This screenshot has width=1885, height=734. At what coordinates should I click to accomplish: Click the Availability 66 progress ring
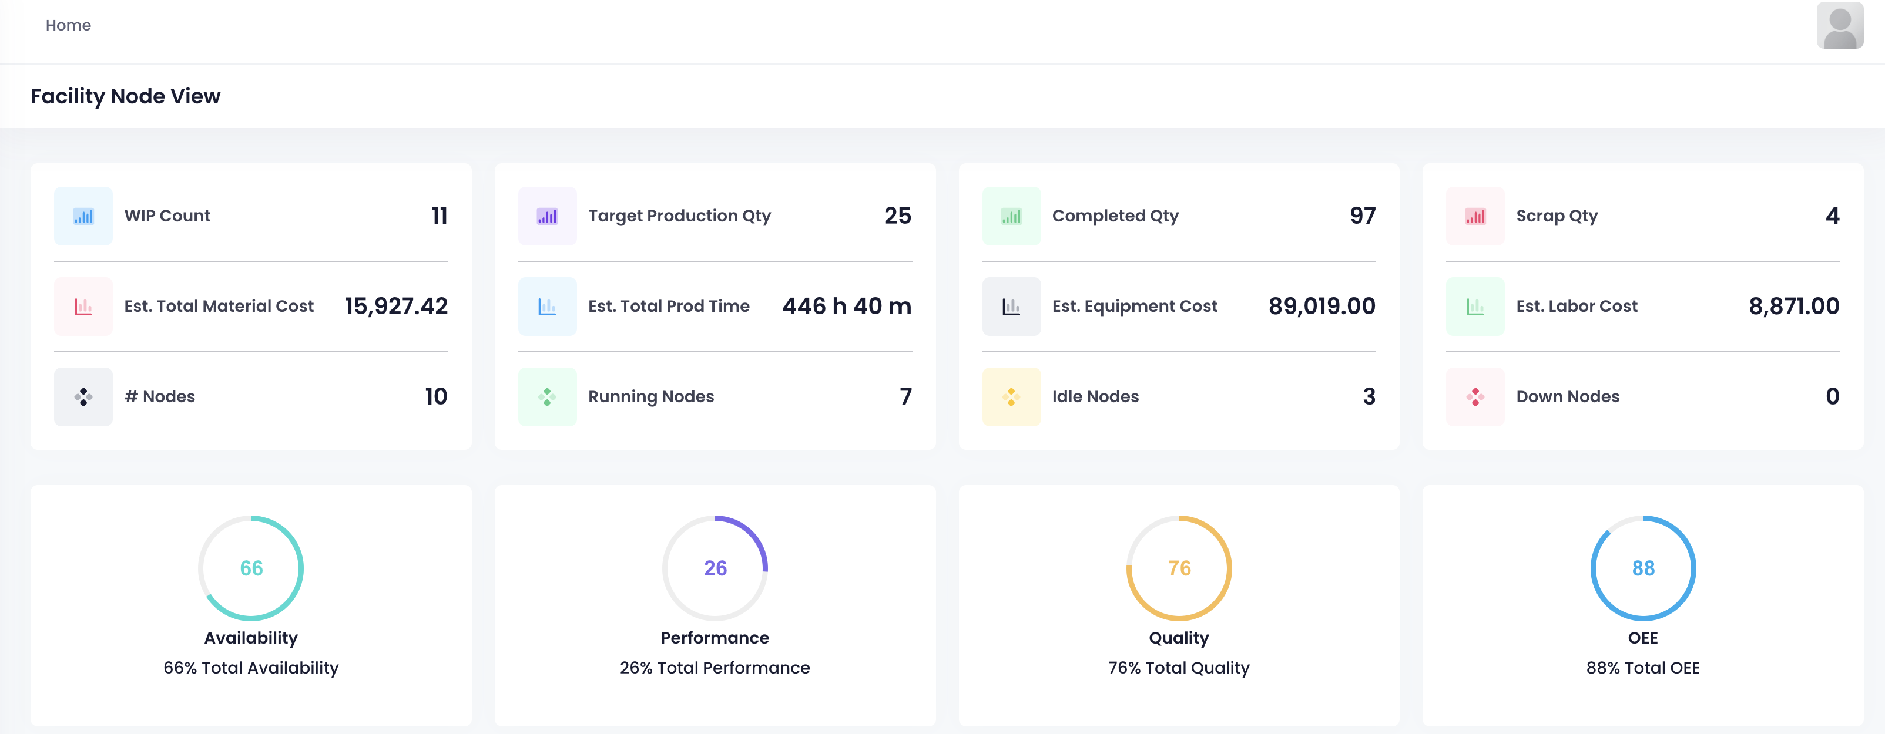(x=251, y=568)
